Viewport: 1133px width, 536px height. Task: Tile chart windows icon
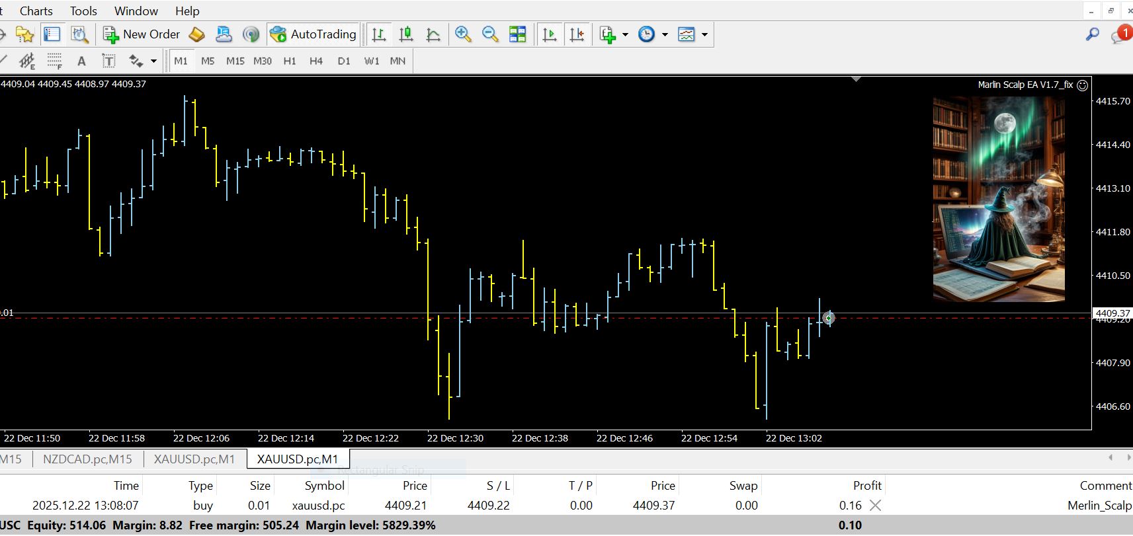(518, 34)
